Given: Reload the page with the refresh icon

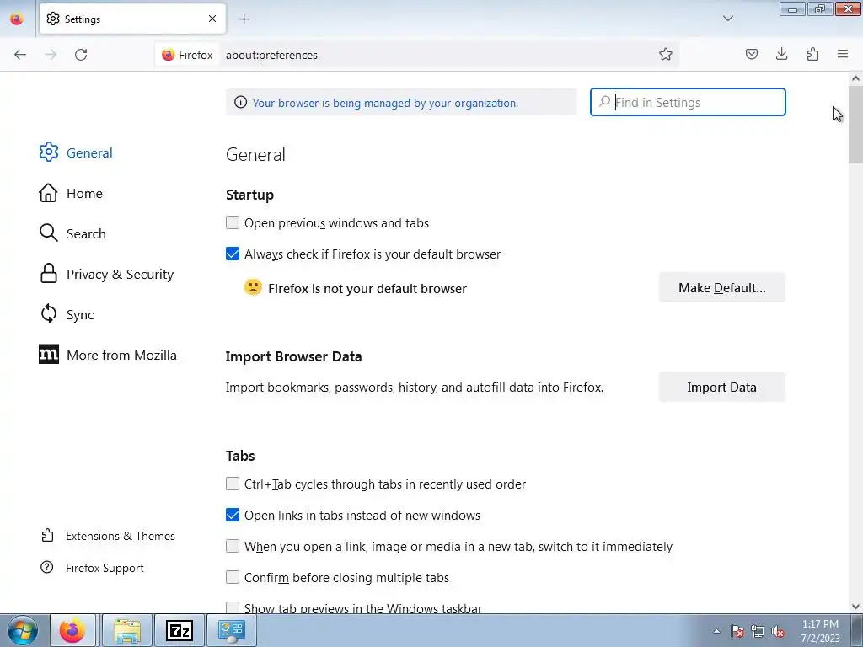Looking at the screenshot, I should (81, 55).
